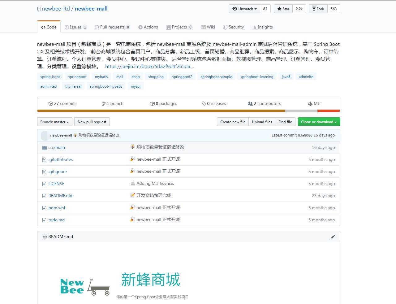Image resolution: width=396 pixels, height=304 pixels.
Task: Click the file icon next to pom.xml
Action: (44, 208)
